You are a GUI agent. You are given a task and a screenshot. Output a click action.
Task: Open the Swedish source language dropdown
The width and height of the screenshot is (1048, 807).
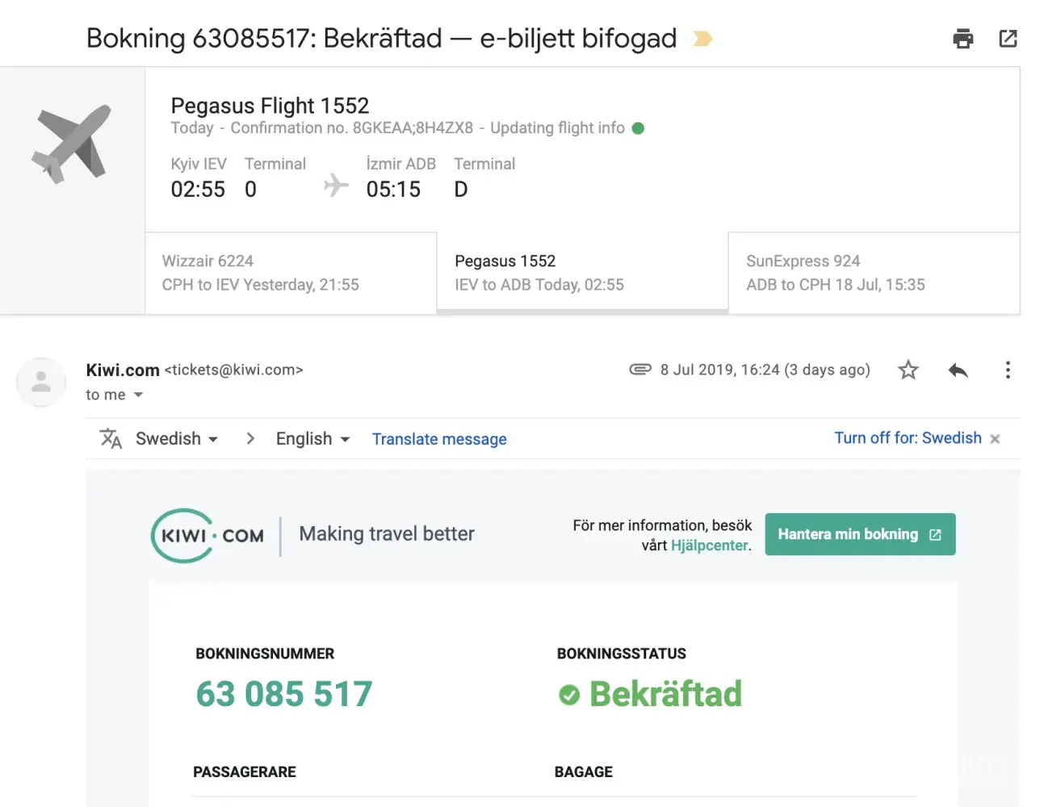(177, 438)
